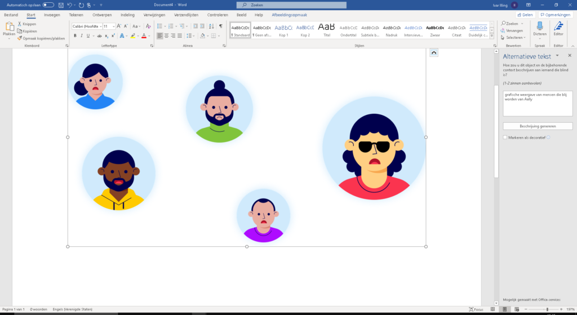The width and height of the screenshot is (577, 315).
Task: Apply bold with the B icon
Action: pyautogui.click(x=74, y=36)
